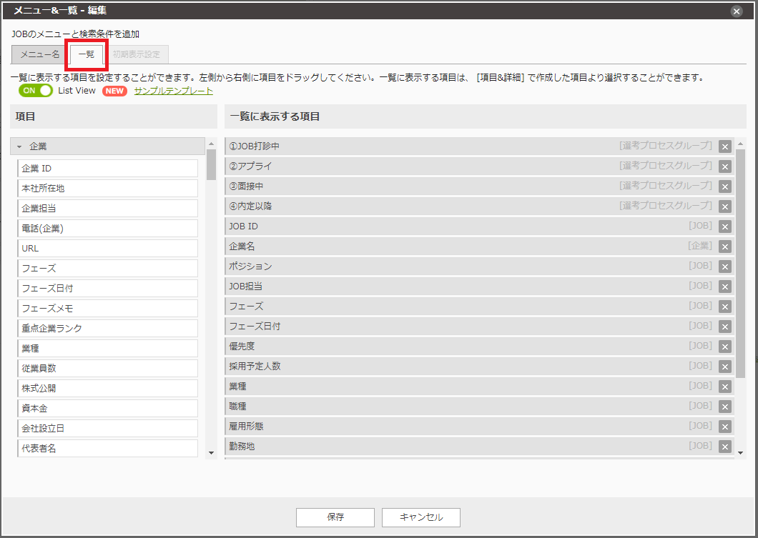Screen dimensions: 758x538
Task: Remove ②アプライ from the display list
Action: point(724,166)
